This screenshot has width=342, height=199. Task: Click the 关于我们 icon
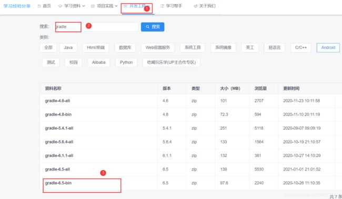[x=195, y=6]
